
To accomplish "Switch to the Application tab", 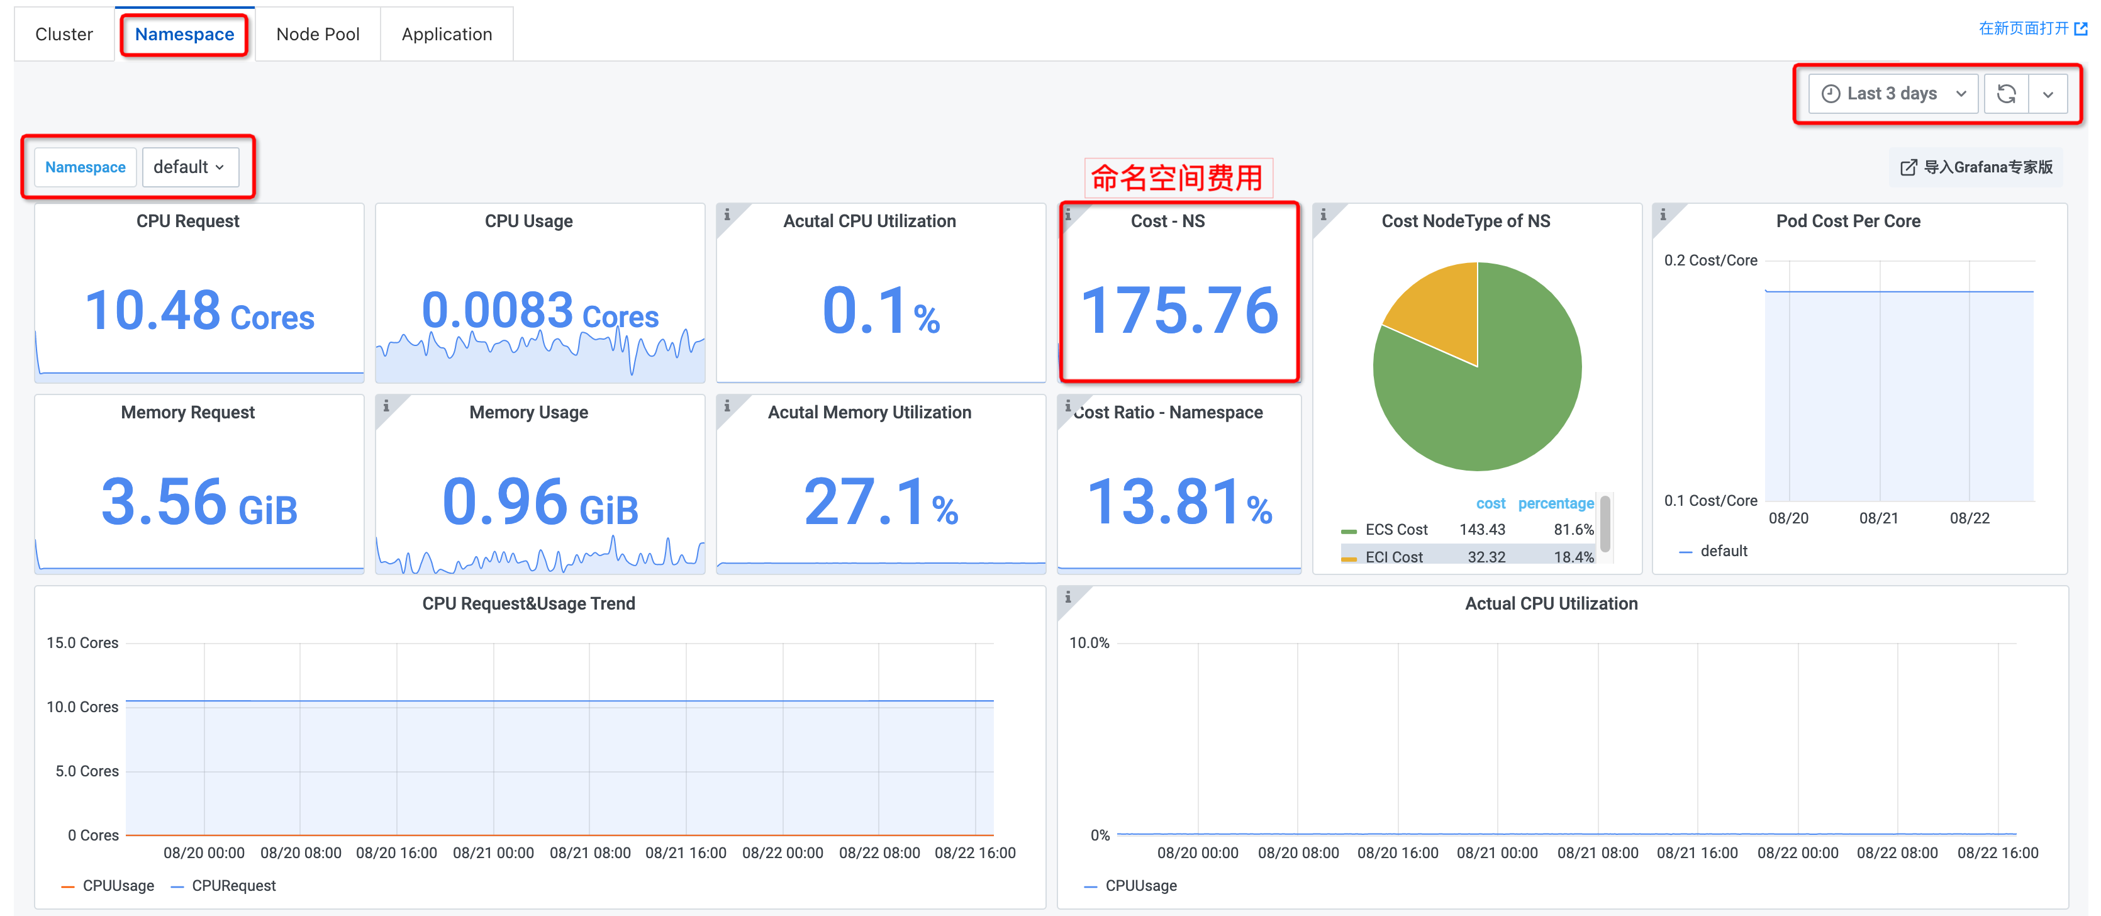I will coord(446,34).
